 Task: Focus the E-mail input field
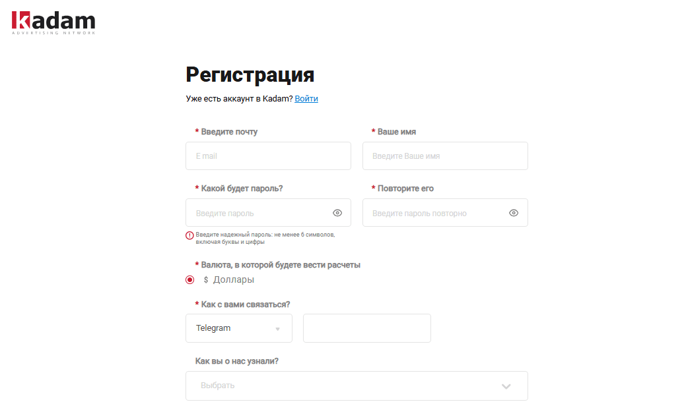268,156
